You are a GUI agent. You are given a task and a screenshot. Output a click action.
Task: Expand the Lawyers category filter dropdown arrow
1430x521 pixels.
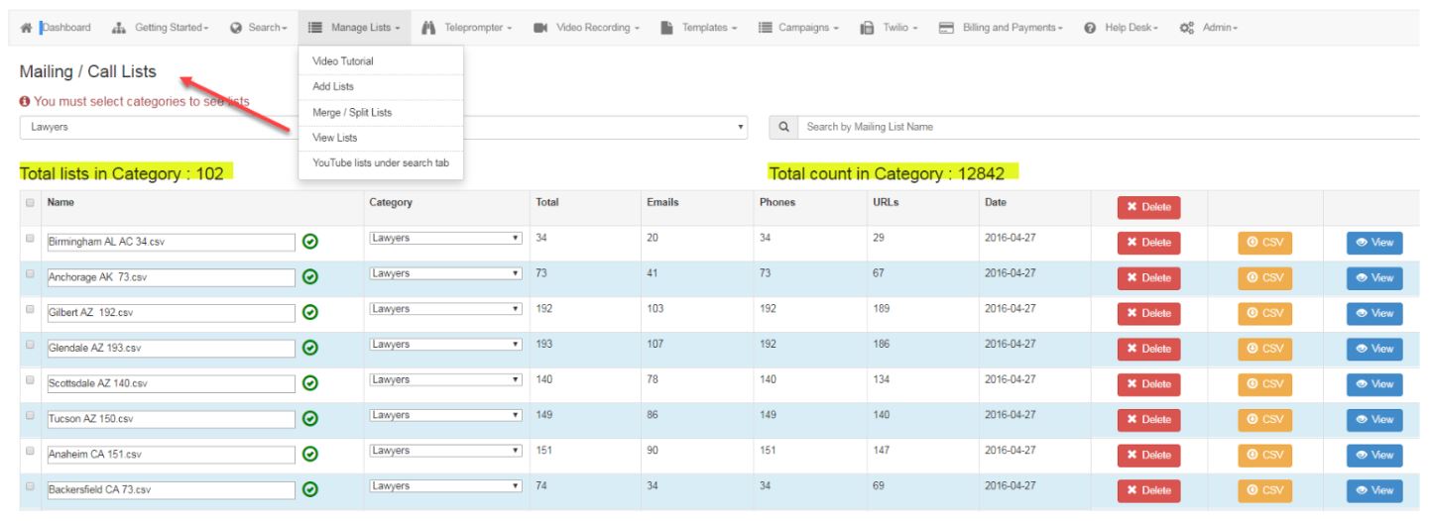click(x=741, y=127)
